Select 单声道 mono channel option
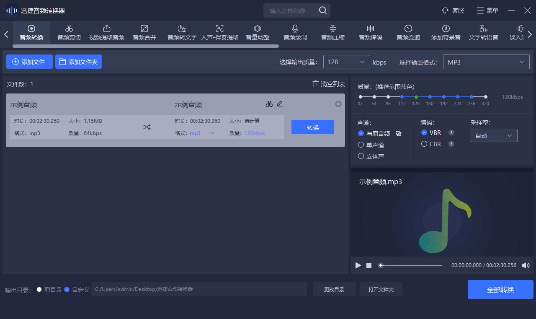 (371, 145)
